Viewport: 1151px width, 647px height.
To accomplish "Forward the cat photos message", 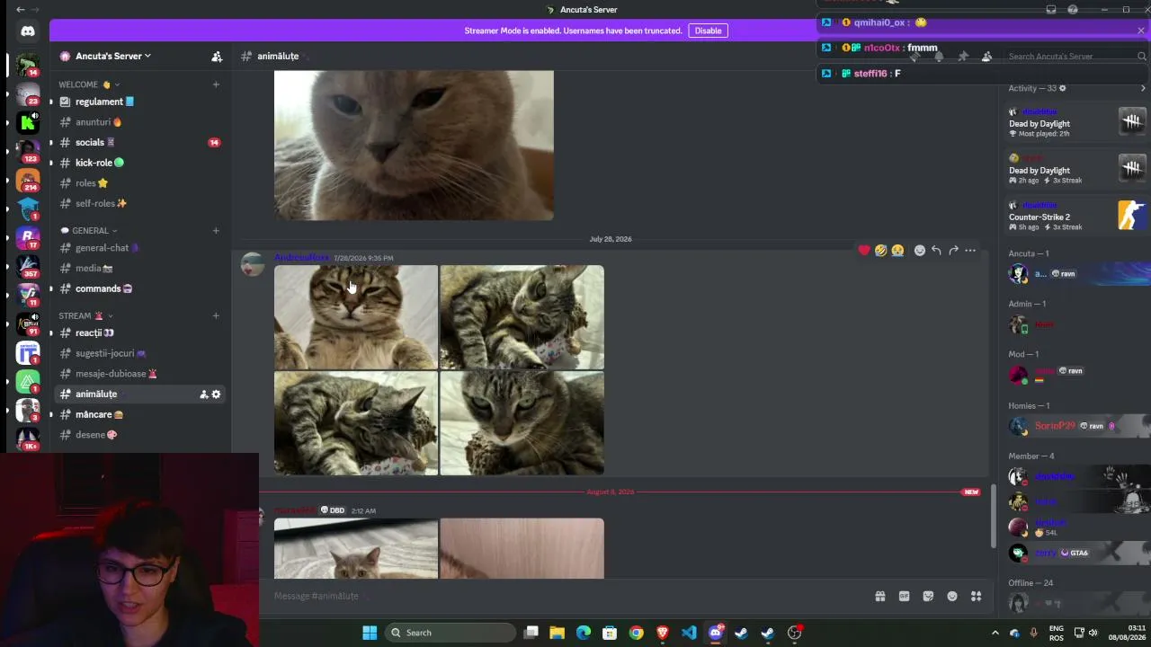I will click(x=953, y=251).
